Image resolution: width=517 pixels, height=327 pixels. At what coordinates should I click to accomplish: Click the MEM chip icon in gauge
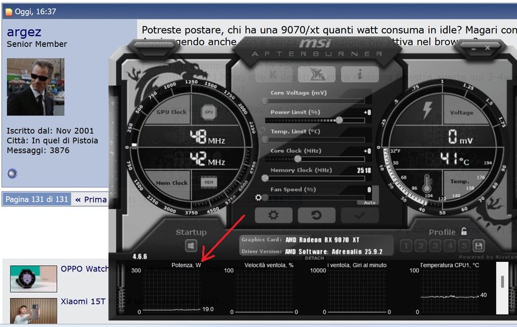click(209, 182)
